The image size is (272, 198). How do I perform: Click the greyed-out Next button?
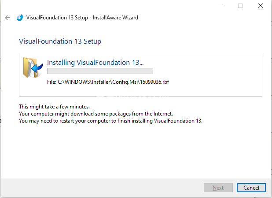coord(218,187)
